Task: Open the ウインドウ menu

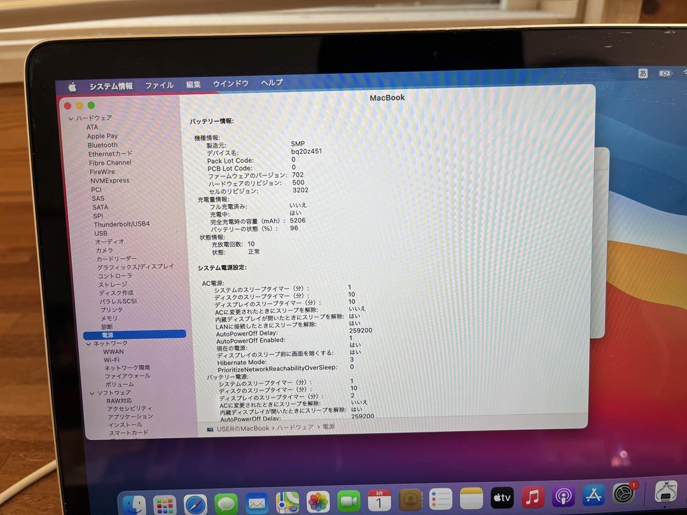Action: [x=230, y=83]
